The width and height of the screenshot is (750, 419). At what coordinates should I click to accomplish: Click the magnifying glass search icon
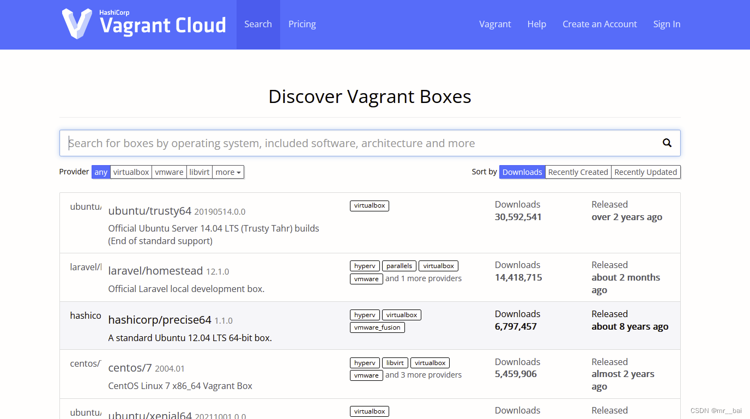[x=667, y=143]
